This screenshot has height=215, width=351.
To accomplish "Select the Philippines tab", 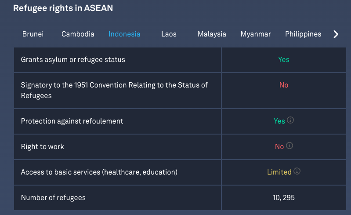I will click(303, 34).
